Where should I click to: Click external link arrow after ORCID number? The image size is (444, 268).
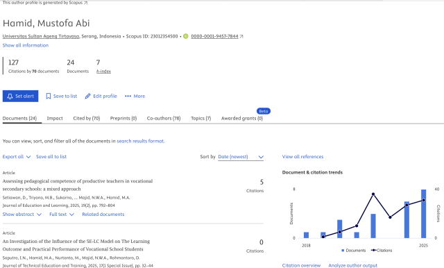tap(241, 36)
